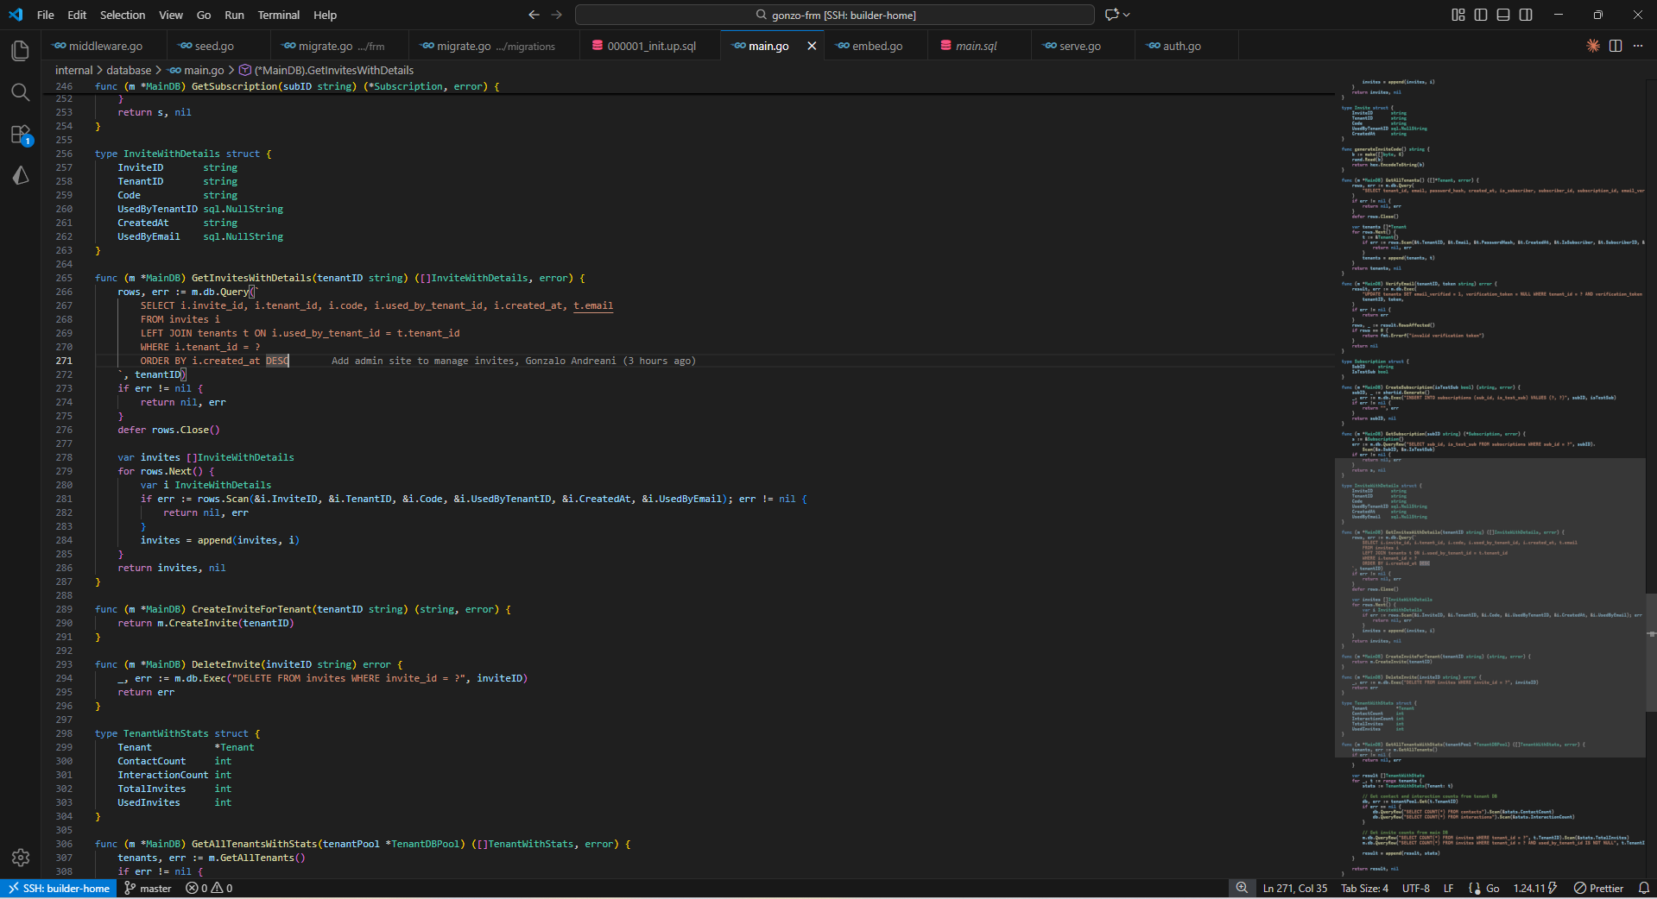The image size is (1657, 899).
Task: Click the flame icon in the activity bar
Action: pyautogui.click(x=21, y=175)
